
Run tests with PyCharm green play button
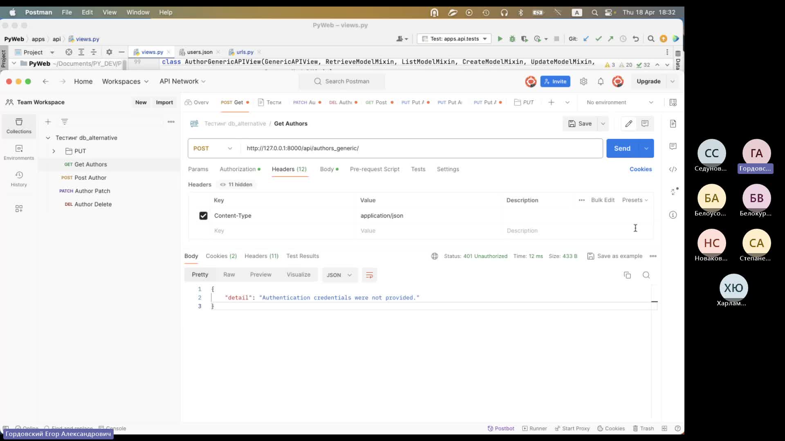[x=500, y=39]
